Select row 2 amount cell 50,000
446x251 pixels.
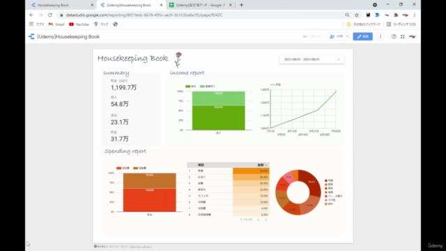pyautogui.click(x=251, y=177)
